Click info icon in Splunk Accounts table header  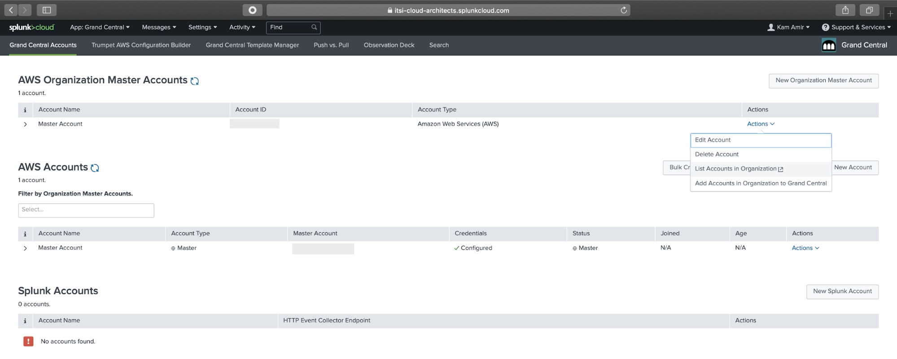tap(25, 321)
